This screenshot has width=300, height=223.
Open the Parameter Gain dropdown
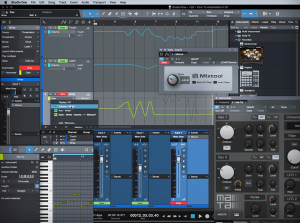tap(29, 72)
